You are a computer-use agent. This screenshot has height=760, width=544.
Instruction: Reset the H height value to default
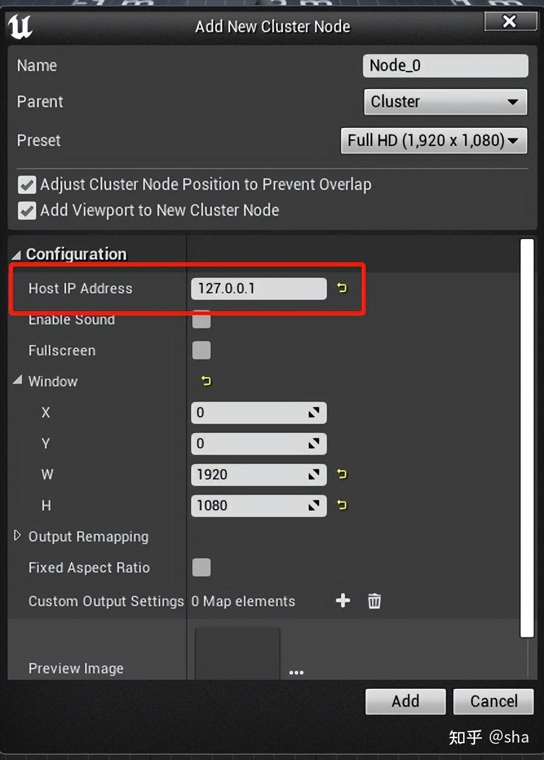click(342, 505)
